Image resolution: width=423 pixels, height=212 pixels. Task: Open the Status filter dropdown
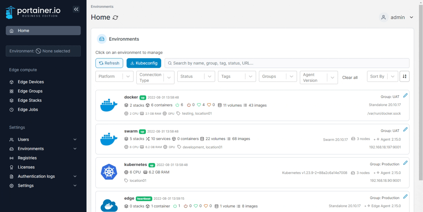(196, 76)
